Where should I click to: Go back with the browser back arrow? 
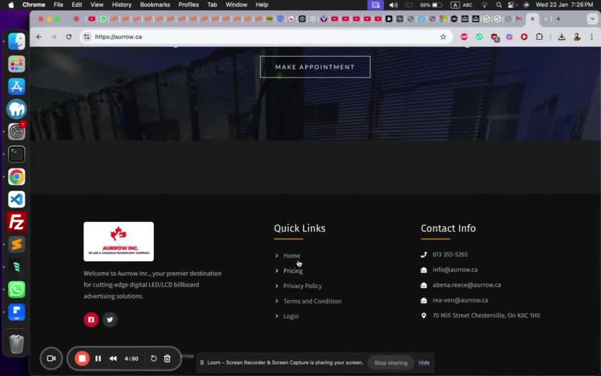click(38, 37)
